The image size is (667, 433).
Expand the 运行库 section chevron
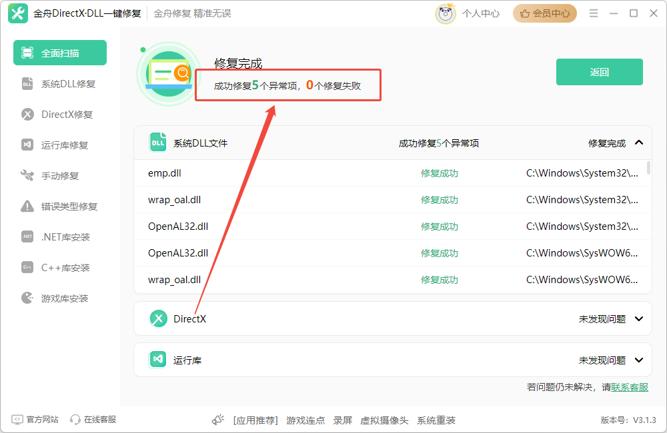639,360
